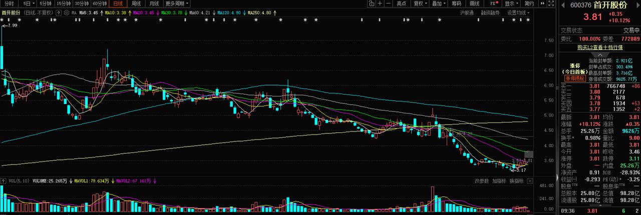Expand the 更多周期 dropdown
Screen dimensions: 641x215
177,3
